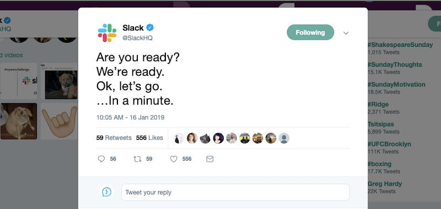Like the tweet with the heart icon

174,159
